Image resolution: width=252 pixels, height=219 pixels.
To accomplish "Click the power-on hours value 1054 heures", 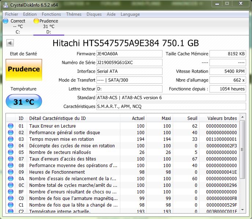I will (228, 89).
